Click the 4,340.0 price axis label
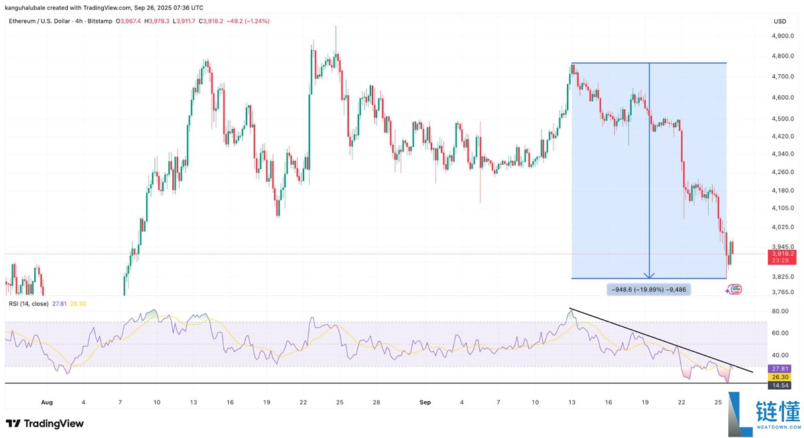 pos(783,155)
